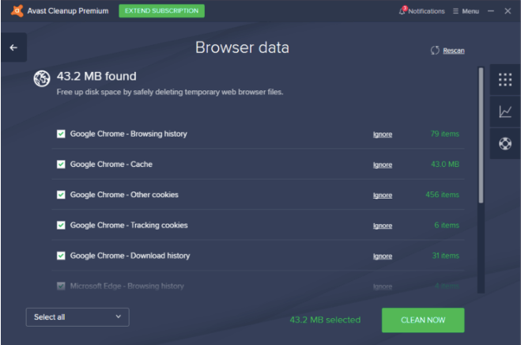Click Google Chrome - Tracking cookies label
Screen dimensions: 521x345
coord(129,226)
